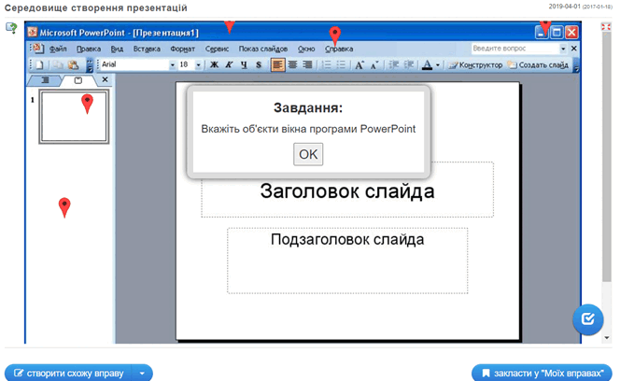Open the Вставка menu
Screen dimensions: 620x381
[147, 49]
